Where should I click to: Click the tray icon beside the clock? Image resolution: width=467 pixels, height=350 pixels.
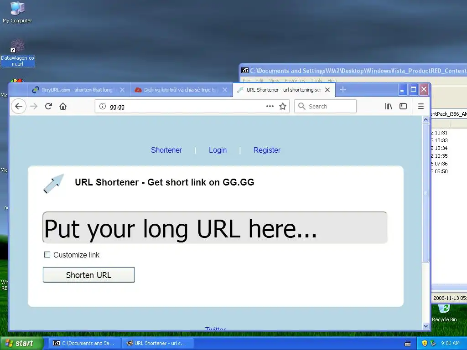pos(433,343)
